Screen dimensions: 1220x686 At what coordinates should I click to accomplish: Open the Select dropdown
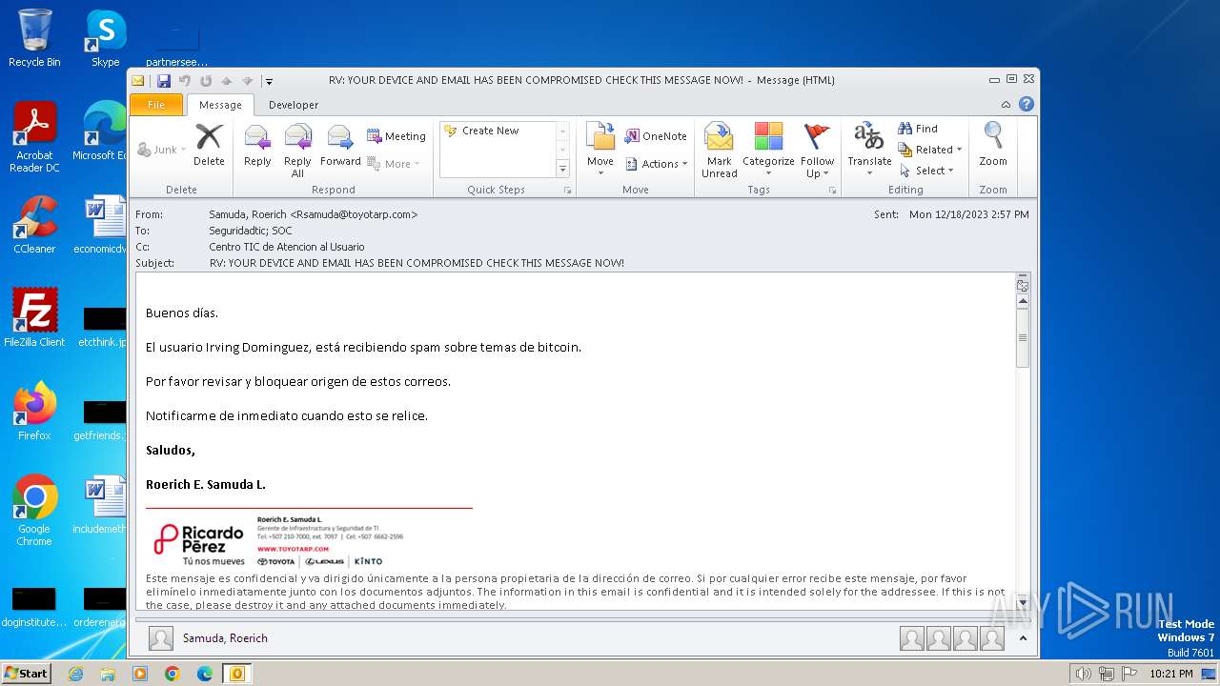point(926,171)
